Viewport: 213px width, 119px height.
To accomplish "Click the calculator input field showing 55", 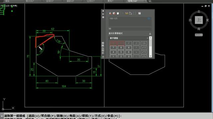I will click(130, 29).
